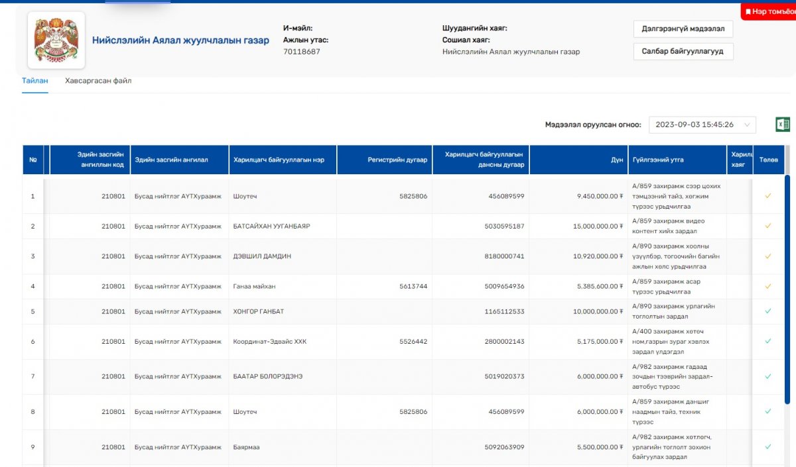This screenshot has width=796, height=467.
Task: Click the Дэлгэрэнгүй мэдээлэл button
Action: [683, 29]
